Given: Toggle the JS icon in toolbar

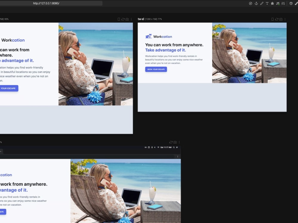Looking at the screenshot, I should [278, 3].
